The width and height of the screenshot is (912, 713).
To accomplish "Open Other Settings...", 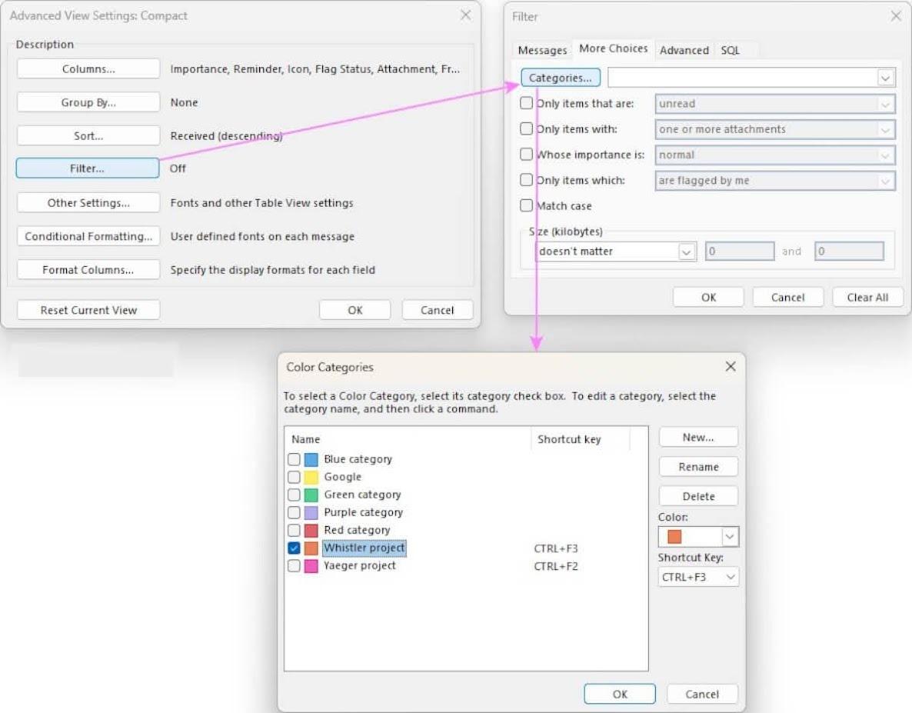I will pyautogui.click(x=88, y=202).
